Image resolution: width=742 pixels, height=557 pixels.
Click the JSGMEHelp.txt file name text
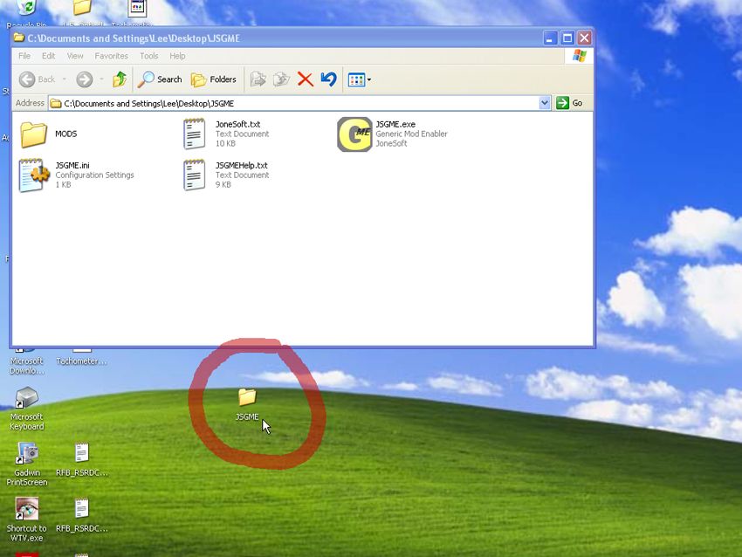point(241,166)
